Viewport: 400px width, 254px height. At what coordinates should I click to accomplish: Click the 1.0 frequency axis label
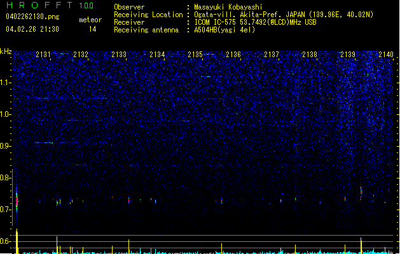(x=6, y=114)
